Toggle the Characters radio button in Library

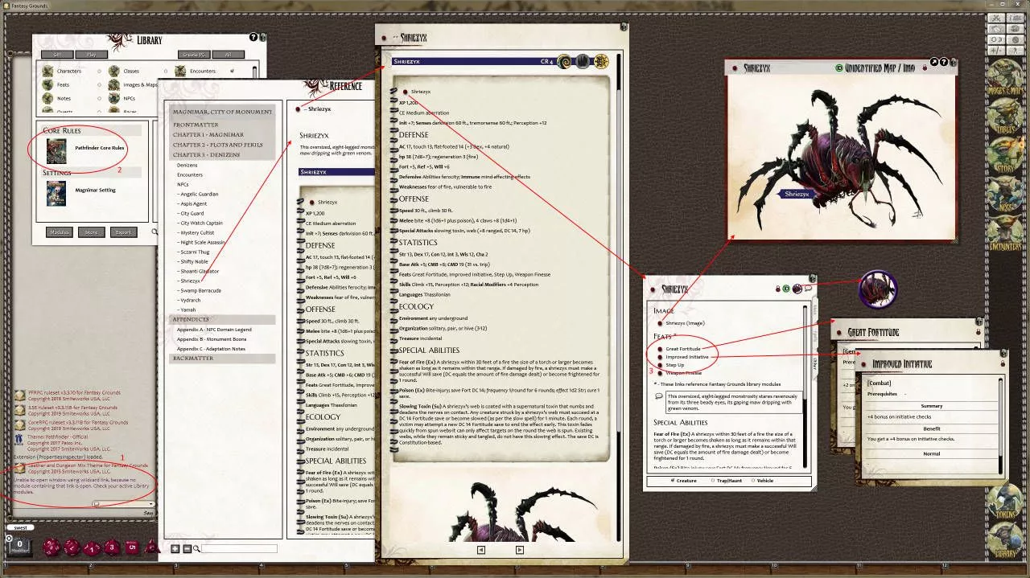tap(99, 71)
